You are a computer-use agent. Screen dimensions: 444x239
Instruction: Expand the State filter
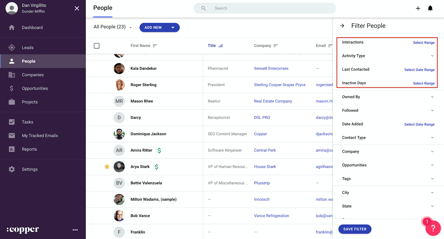[x=432, y=206]
